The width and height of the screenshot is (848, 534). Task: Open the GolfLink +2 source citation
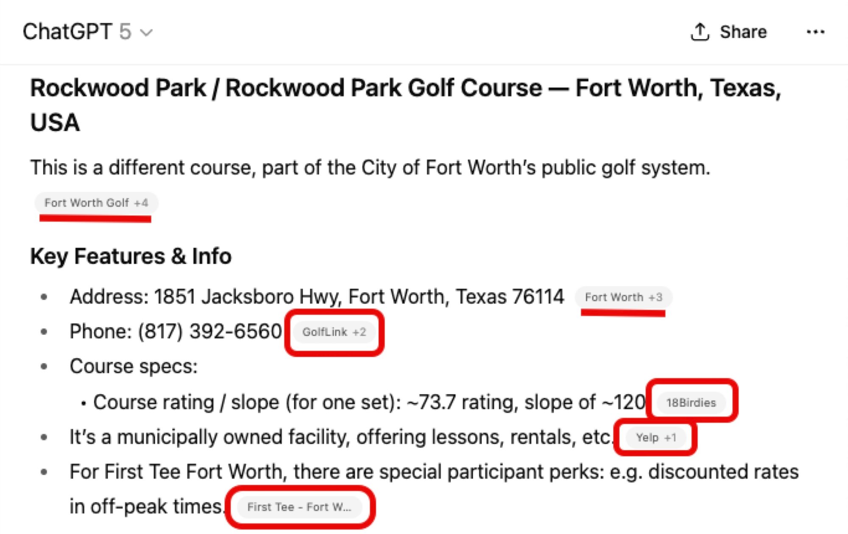335,332
